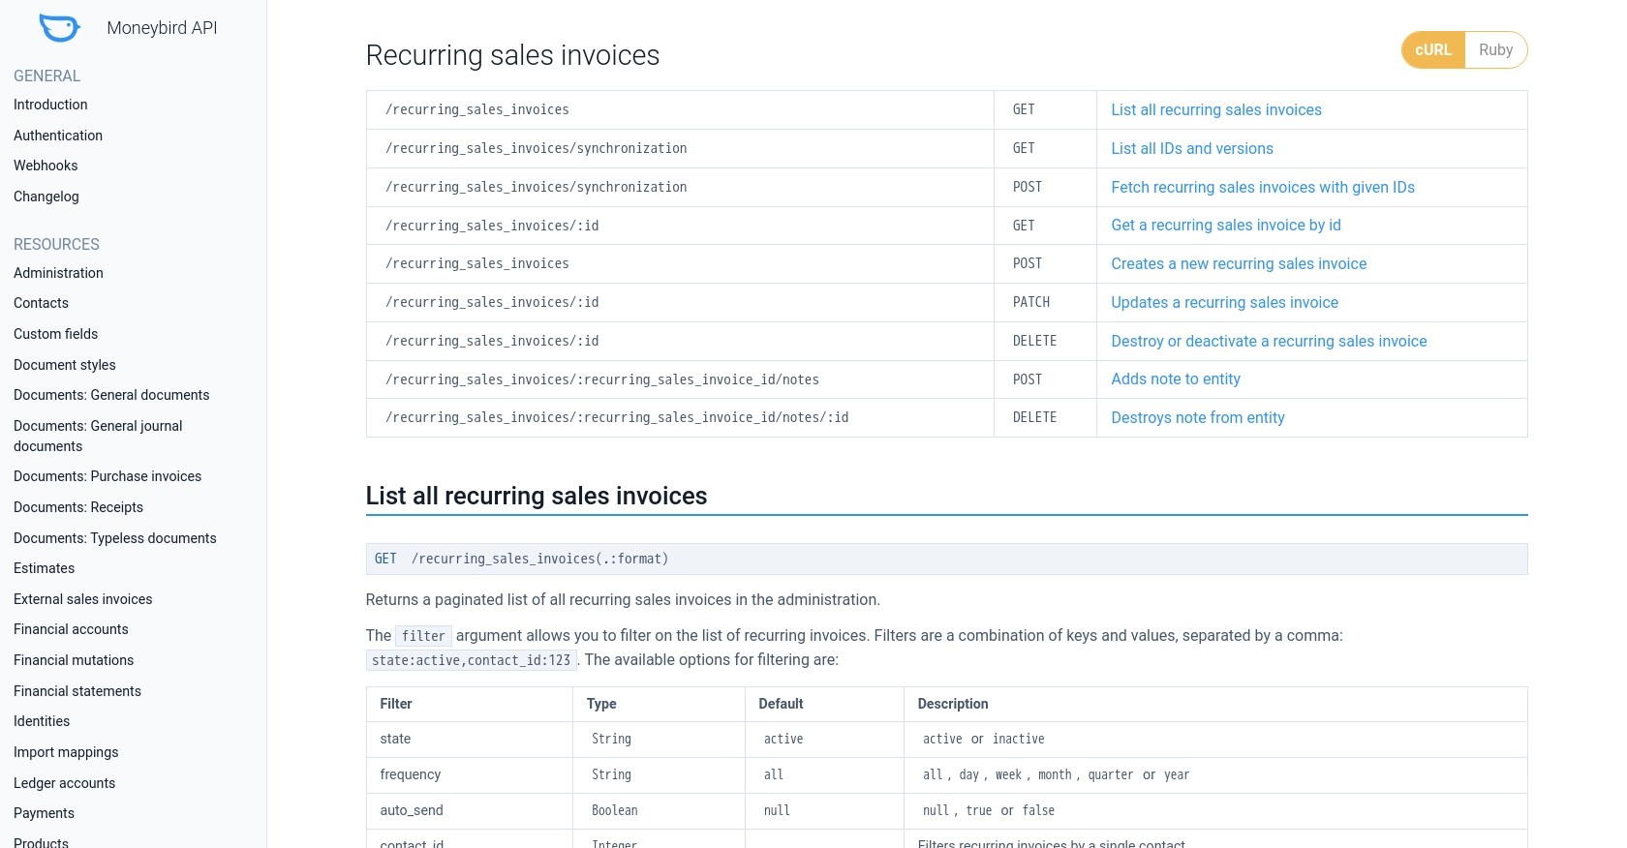Follow 'Destroys note from entity' link
The height and width of the screenshot is (848, 1627).
(1198, 418)
